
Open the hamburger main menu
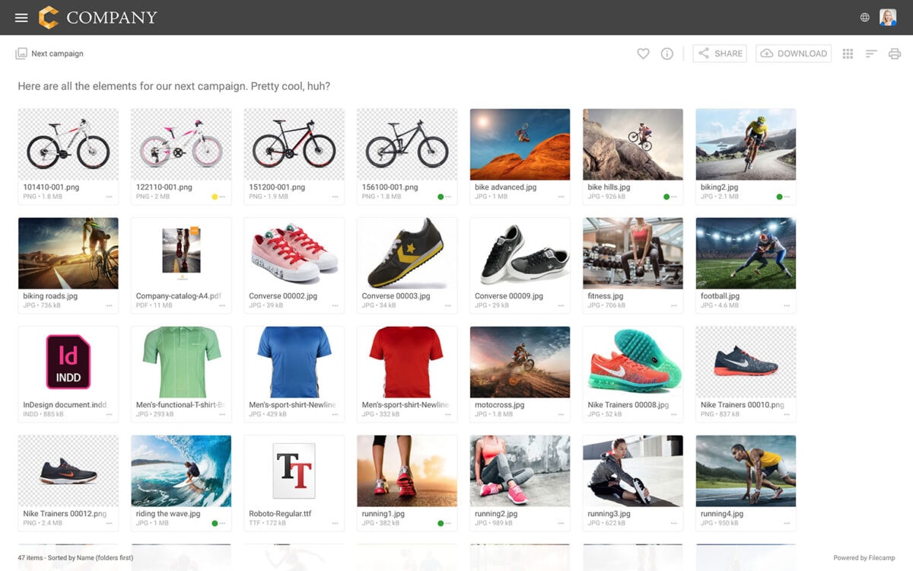click(21, 18)
